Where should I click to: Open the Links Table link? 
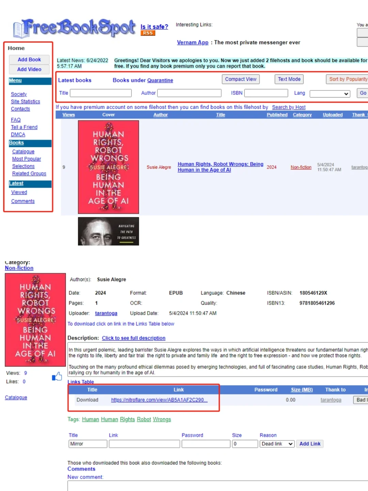point(81,382)
